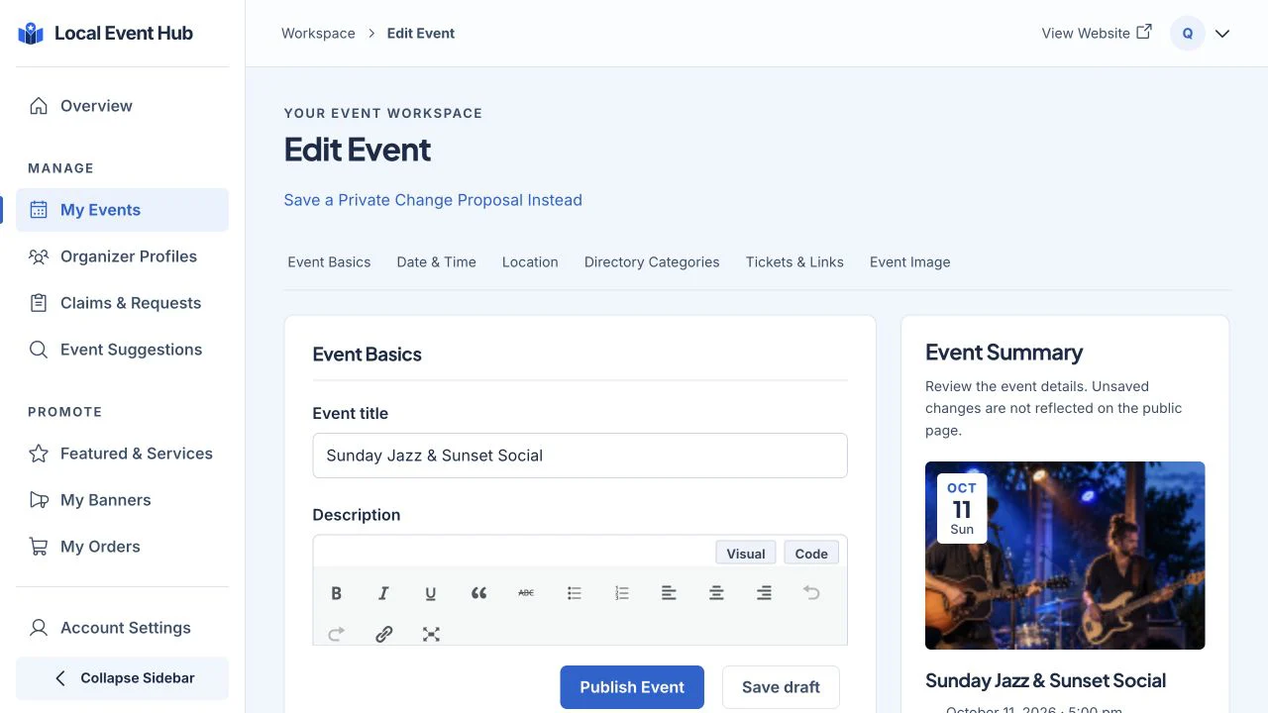Insert a blockquote
Viewport: 1268px width, 713px height.
478,593
